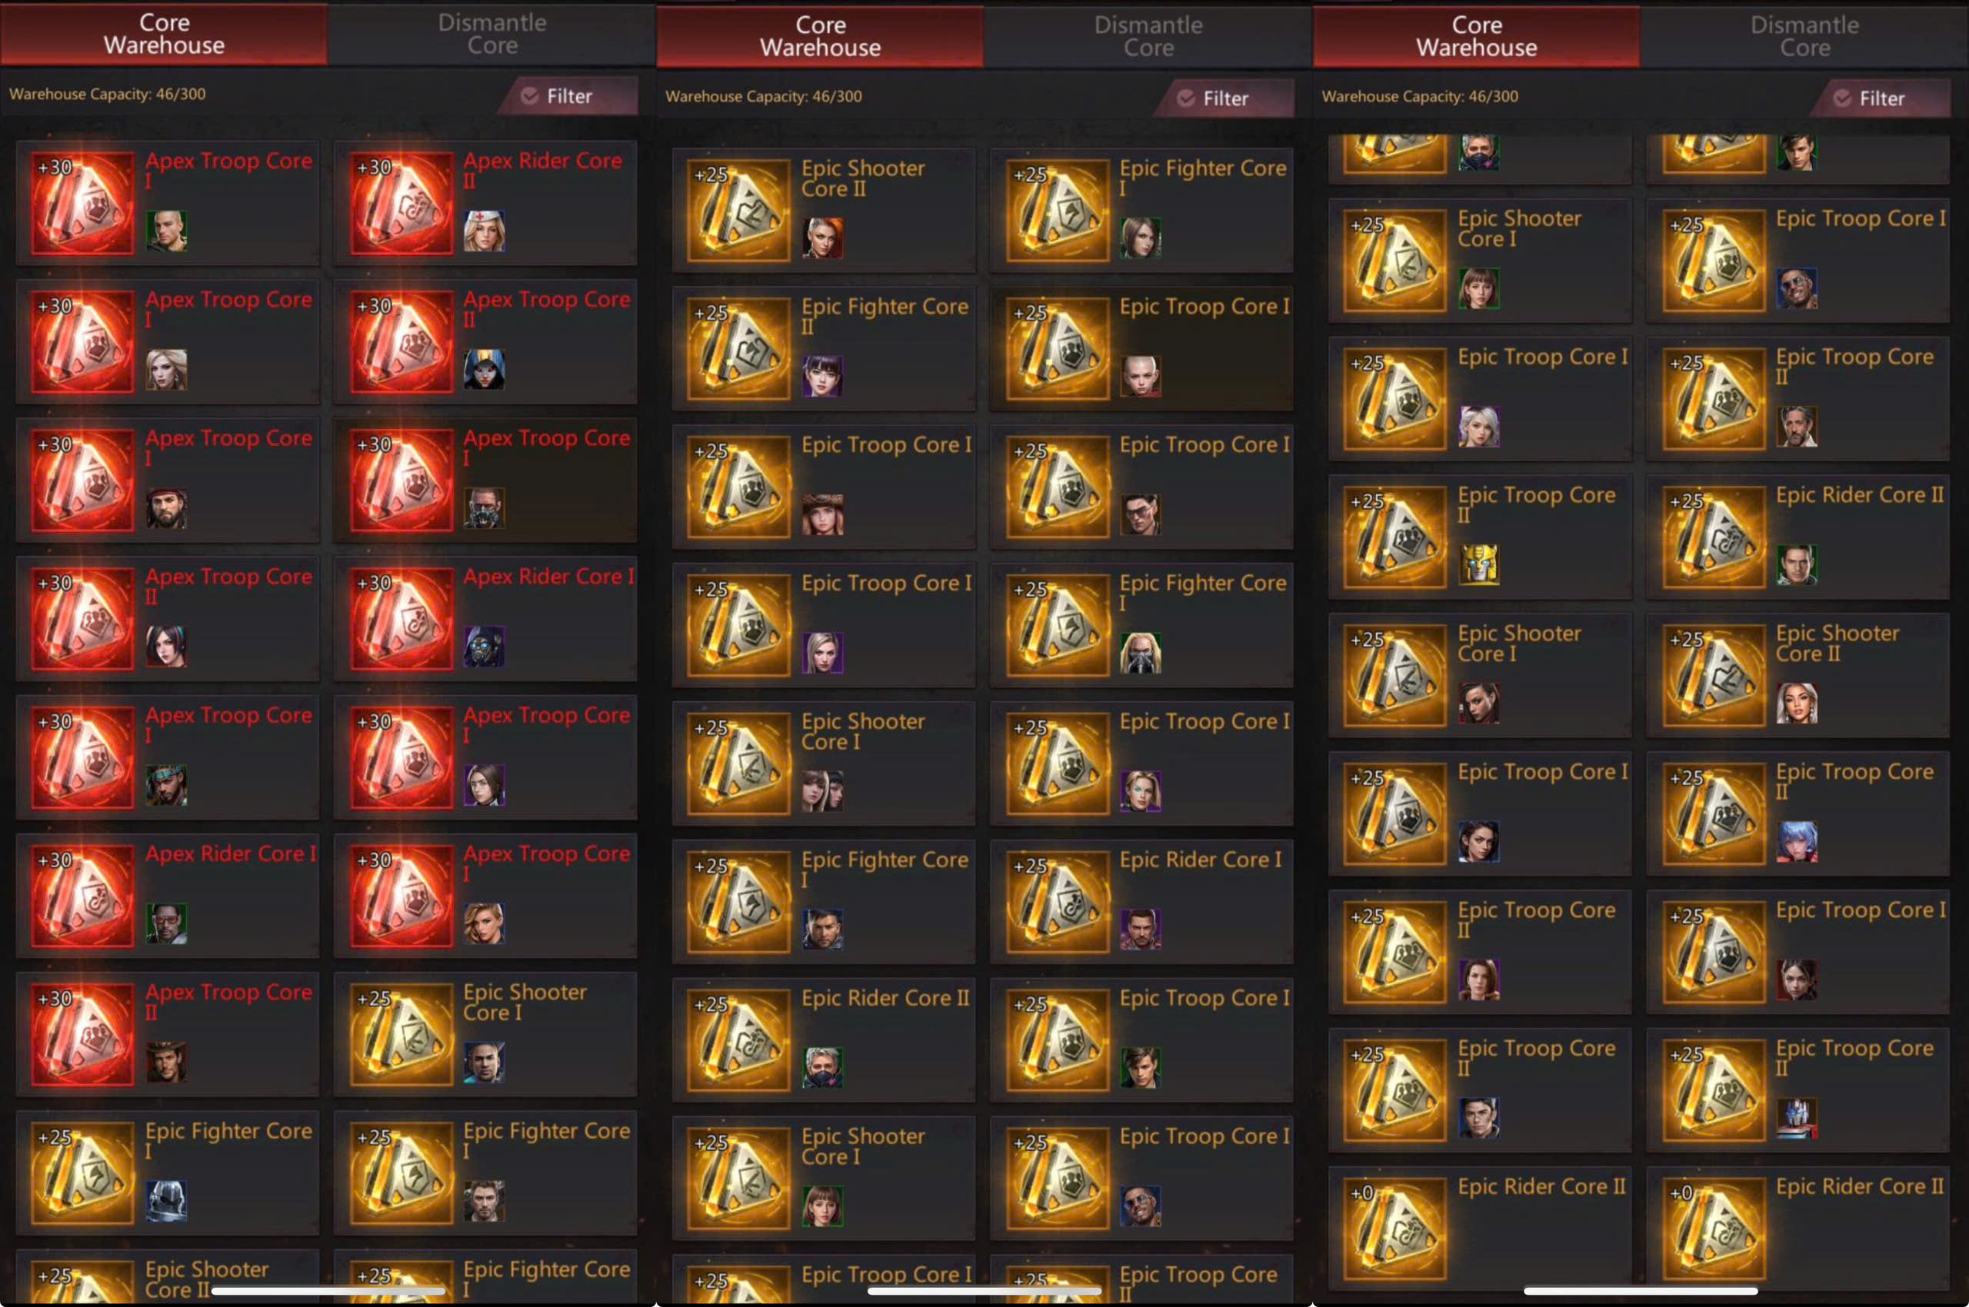1969x1307 pixels.
Task: Tap the cowboy hat hero portrait on Apex Troop Core II
Action: point(167,1062)
